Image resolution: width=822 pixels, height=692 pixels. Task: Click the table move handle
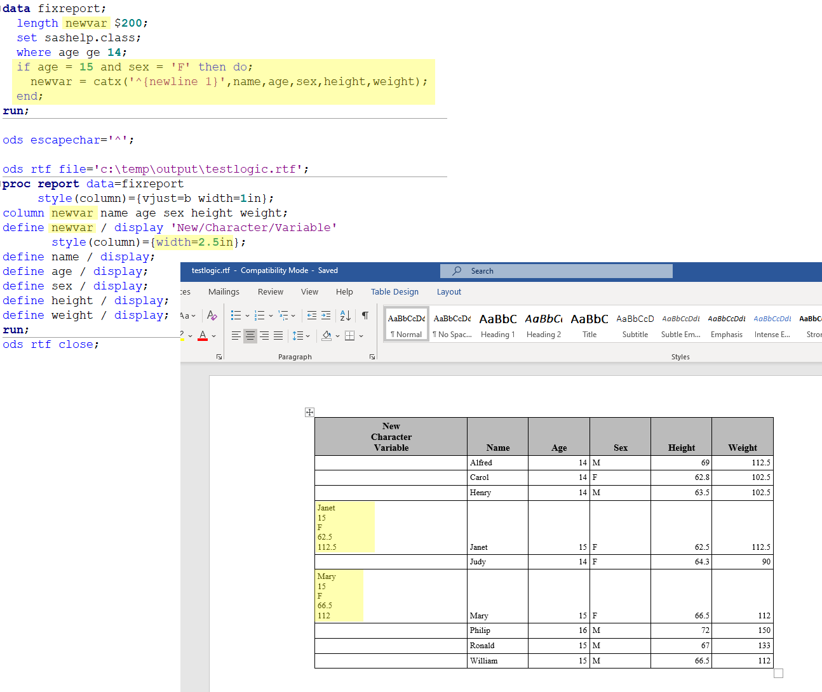click(309, 413)
